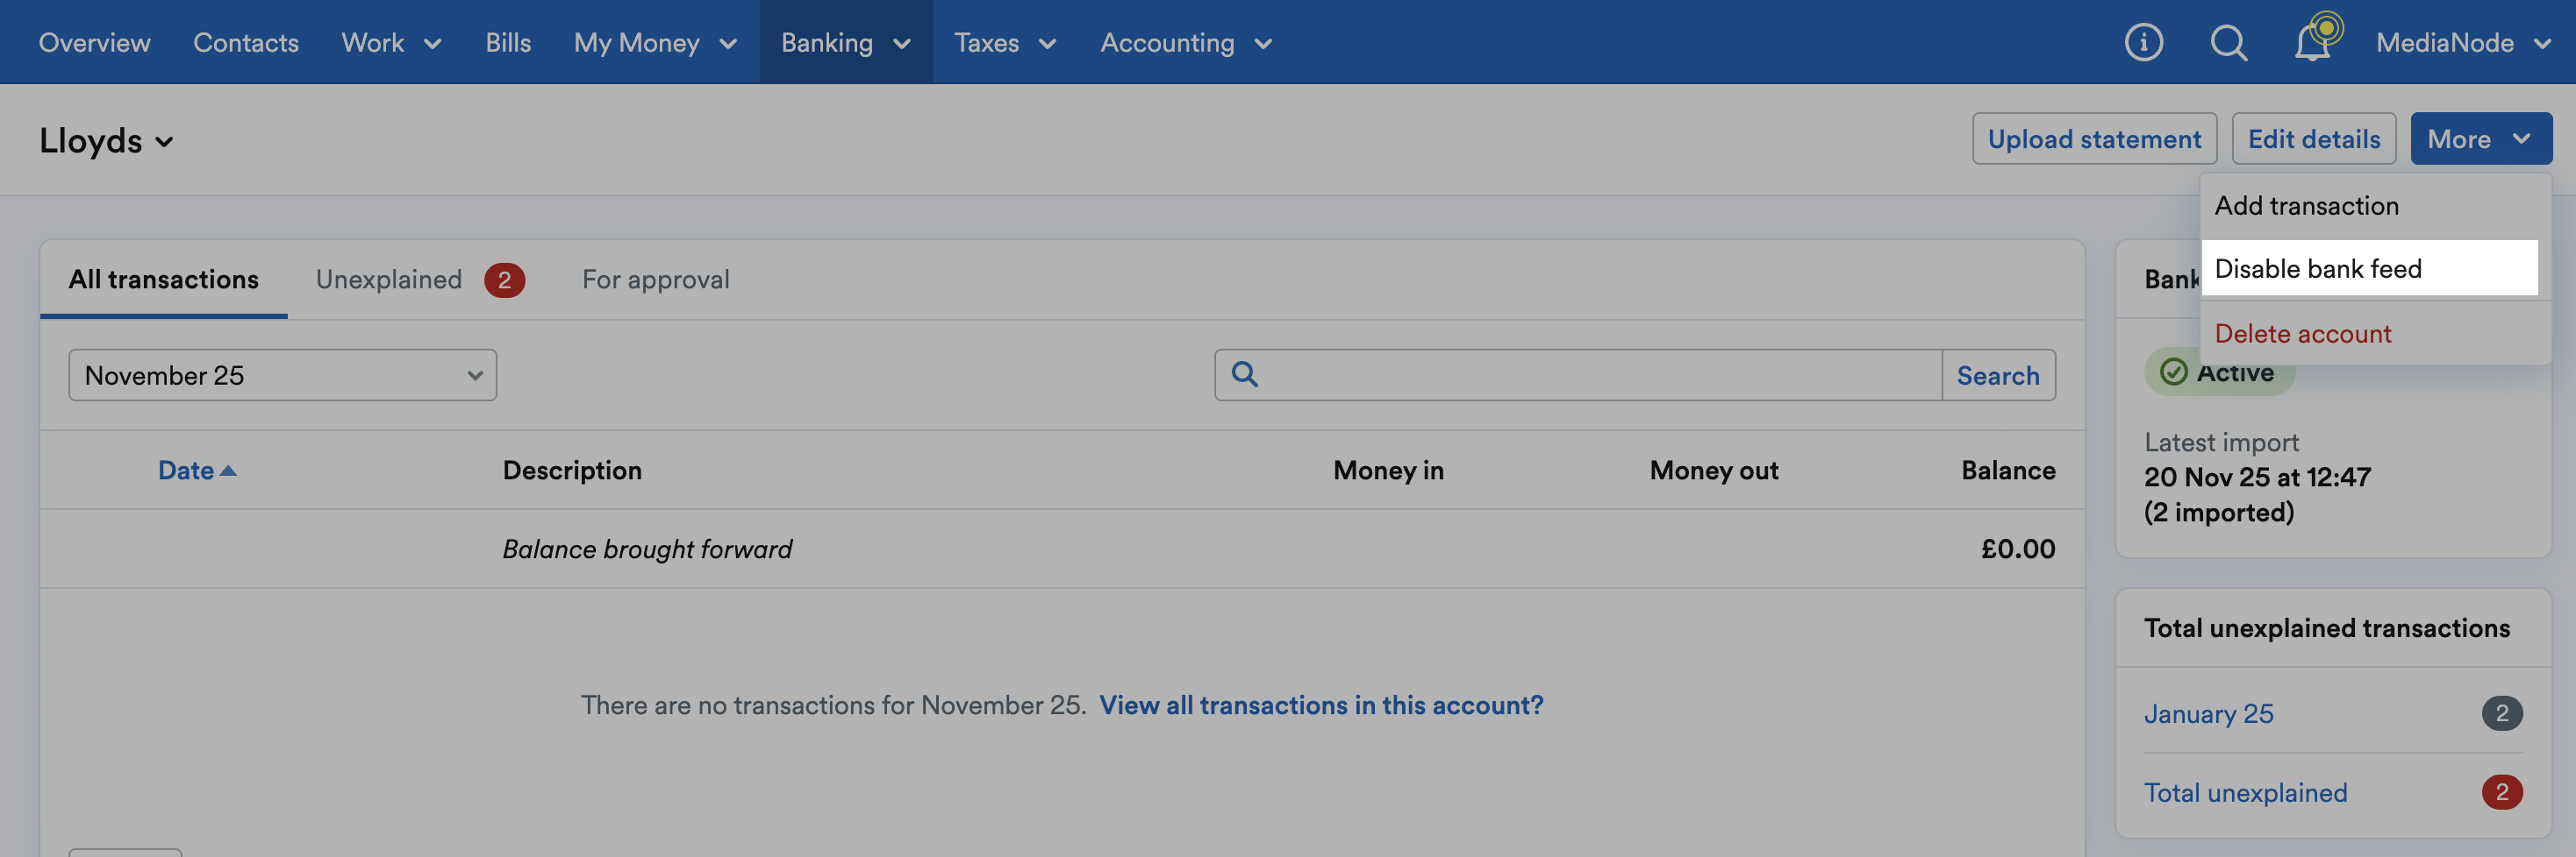This screenshot has height=857, width=2576.
Task: Click the Balance column header
Action: tap(2008, 471)
